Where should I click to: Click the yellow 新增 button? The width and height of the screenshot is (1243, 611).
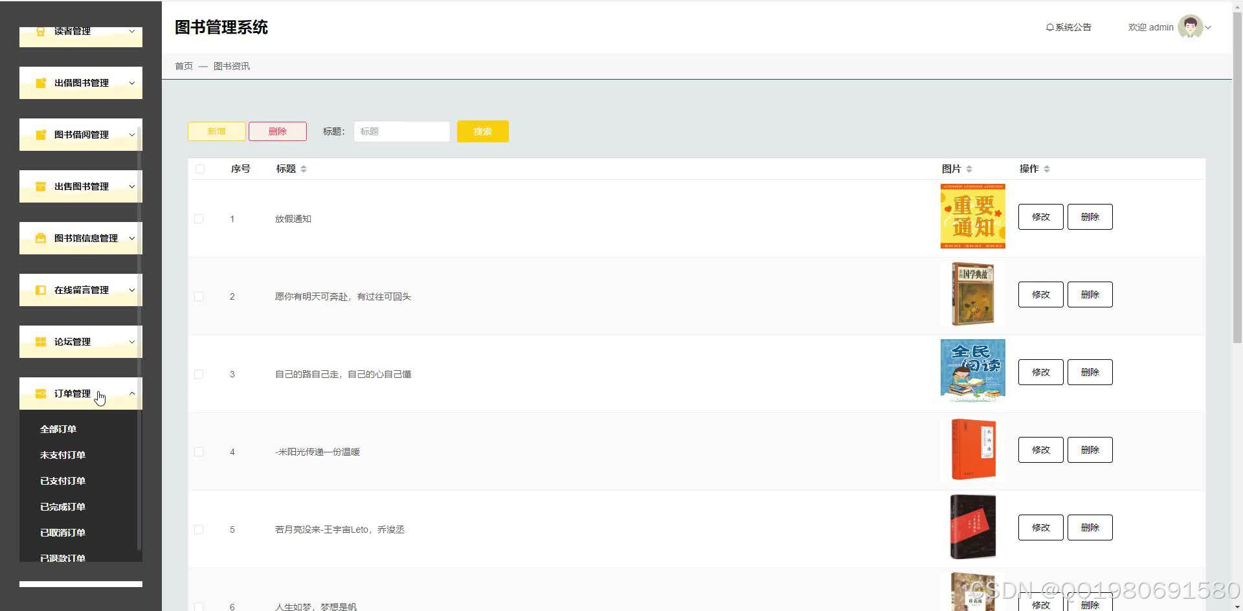(x=216, y=131)
